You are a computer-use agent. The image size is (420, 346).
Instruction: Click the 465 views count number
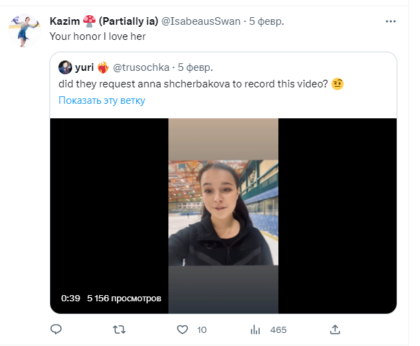[x=278, y=330]
